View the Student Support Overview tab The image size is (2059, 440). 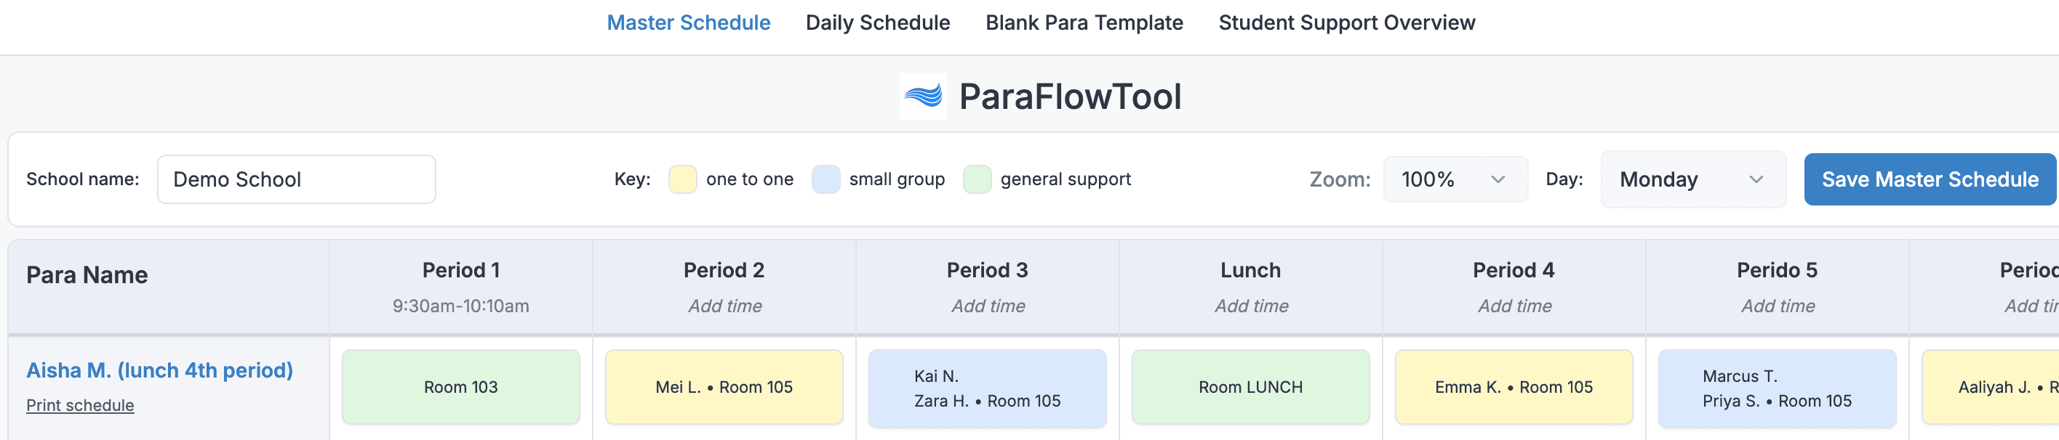pos(1346,23)
